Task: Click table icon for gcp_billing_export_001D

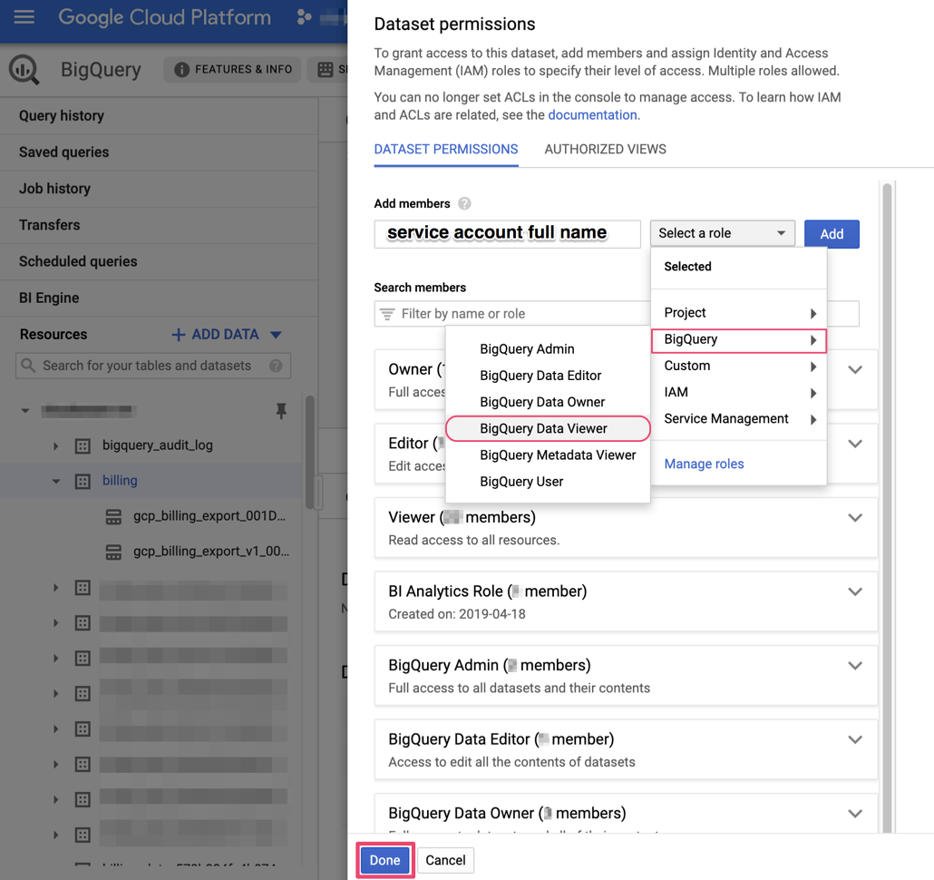Action: coord(113,516)
